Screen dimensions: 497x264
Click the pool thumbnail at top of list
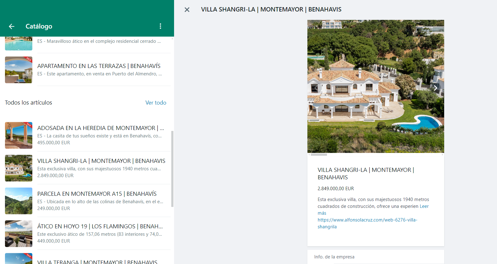[19, 43]
